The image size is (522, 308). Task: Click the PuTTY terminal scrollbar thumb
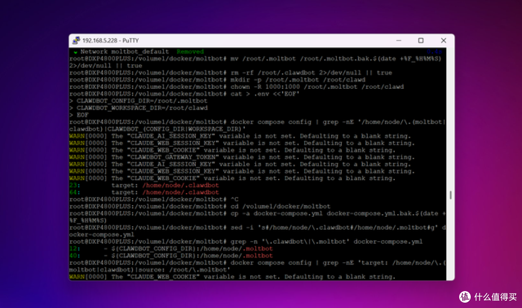coord(451,195)
